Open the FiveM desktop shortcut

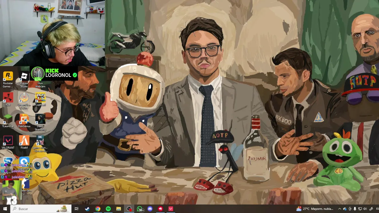tap(24, 142)
